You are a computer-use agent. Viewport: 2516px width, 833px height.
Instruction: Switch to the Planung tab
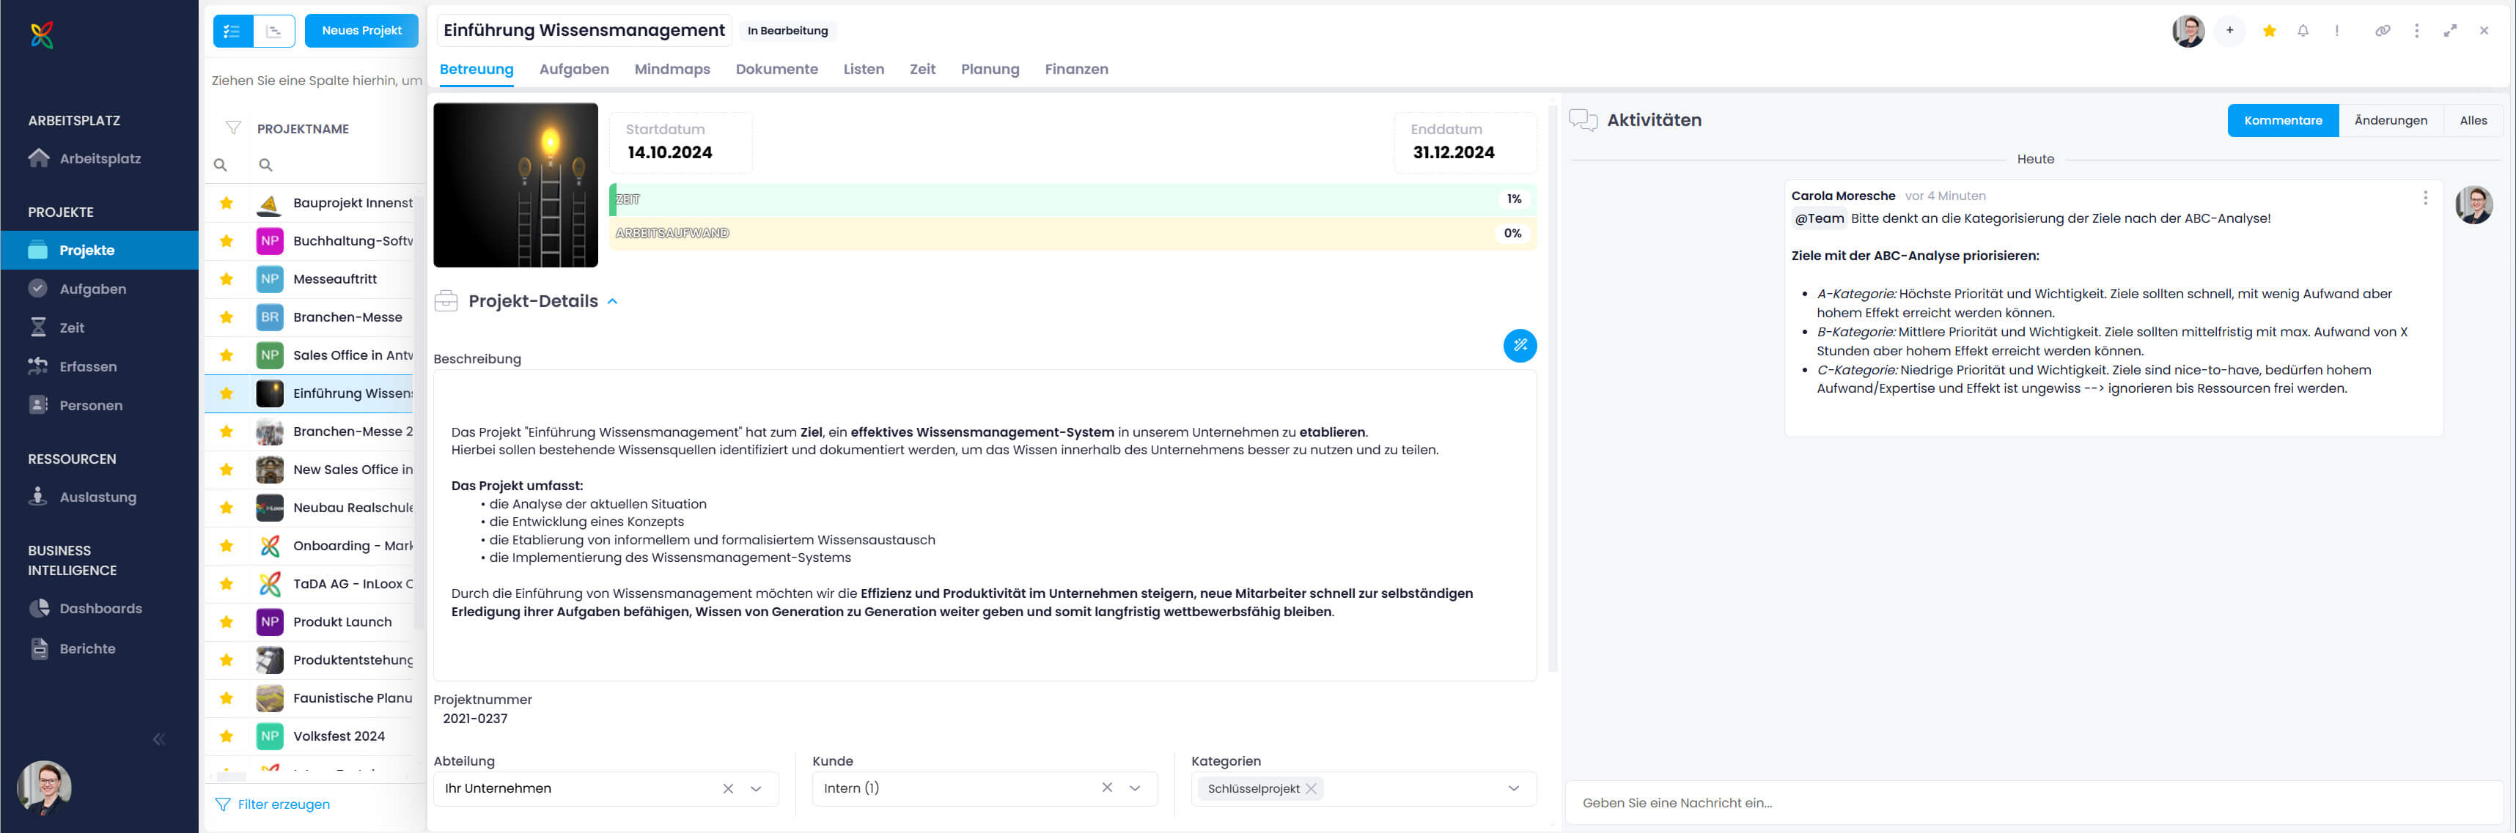[990, 70]
